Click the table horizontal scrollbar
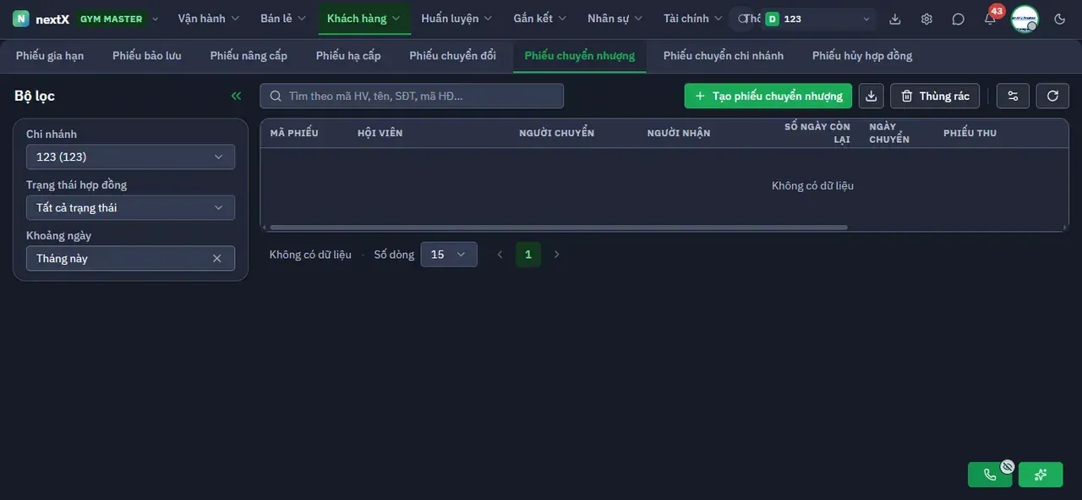Viewport: 1082px width, 500px height. (x=558, y=228)
